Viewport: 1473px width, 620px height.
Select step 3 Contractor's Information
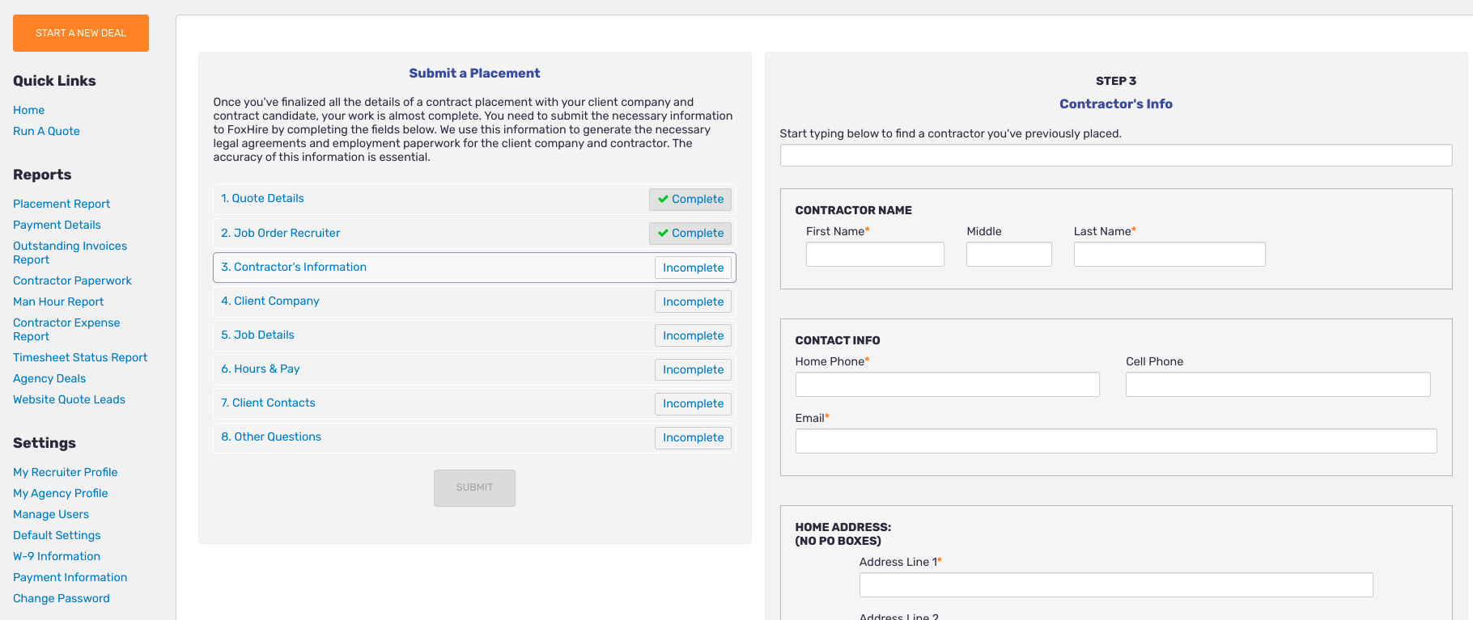point(294,267)
